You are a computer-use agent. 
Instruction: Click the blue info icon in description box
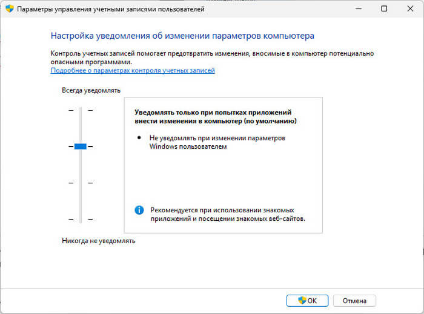(139, 210)
